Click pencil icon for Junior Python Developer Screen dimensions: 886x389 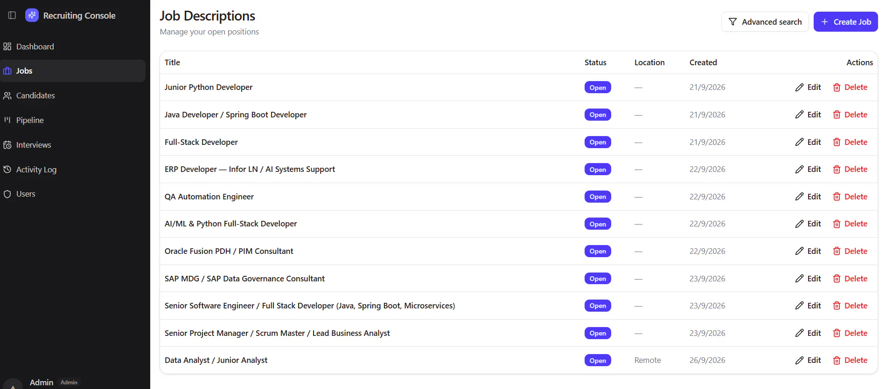point(799,88)
